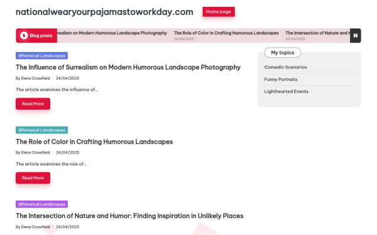Screen dimensions: 377x235
Task: Read More about Surrealism influence article
Action: click(33, 104)
